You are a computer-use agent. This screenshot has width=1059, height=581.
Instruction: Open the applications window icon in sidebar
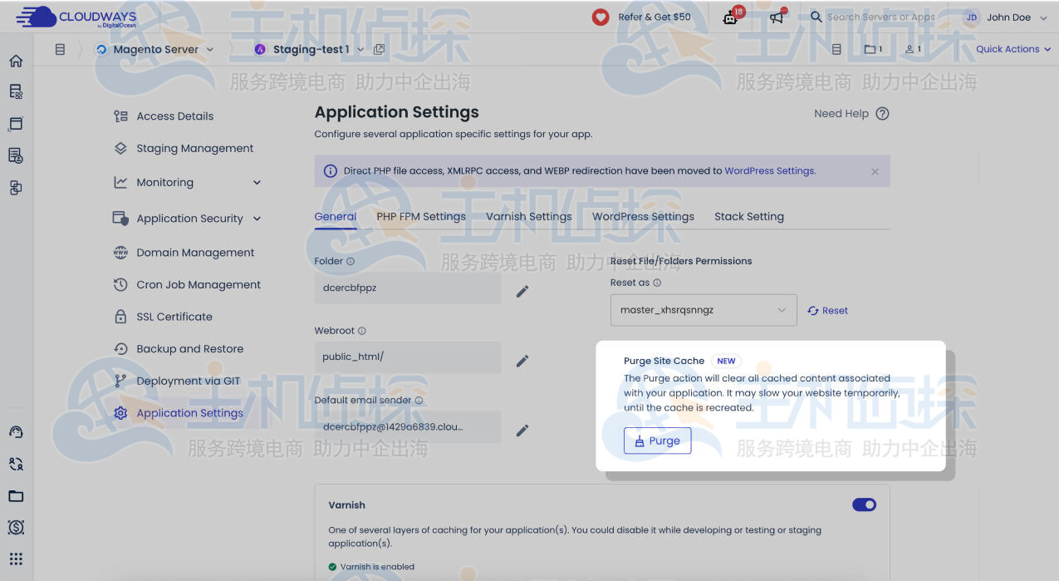tap(16, 124)
